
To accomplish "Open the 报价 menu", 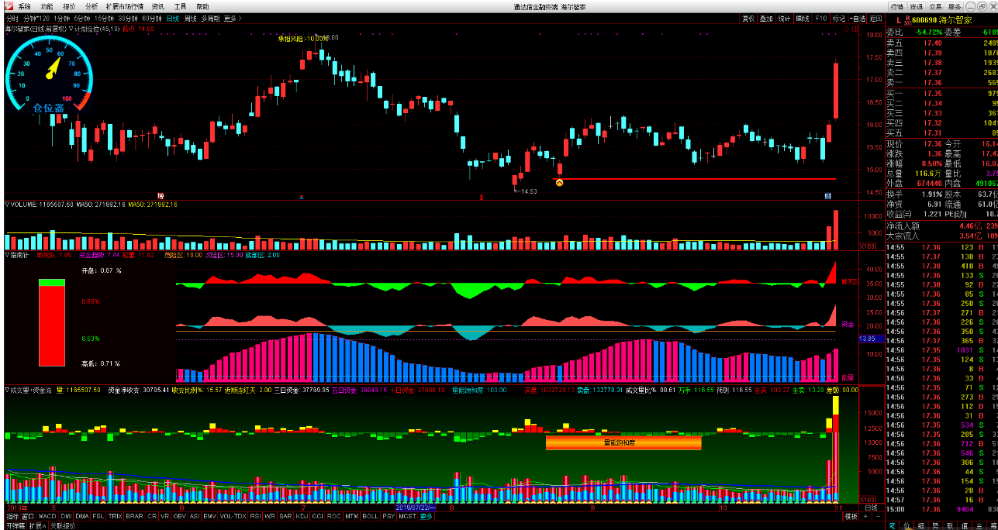I will 69,6.
